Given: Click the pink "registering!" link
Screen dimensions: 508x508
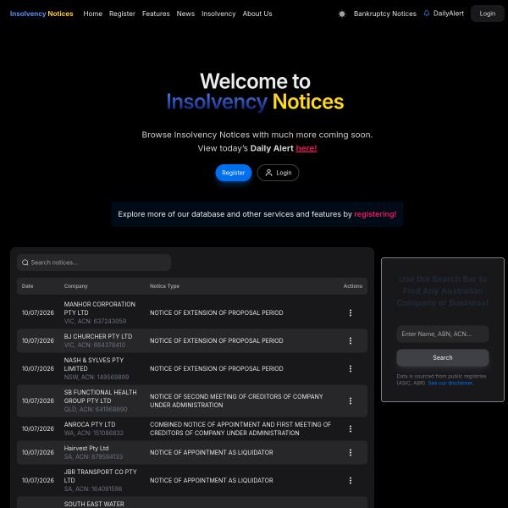Looking at the screenshot, I should point(375,214).
